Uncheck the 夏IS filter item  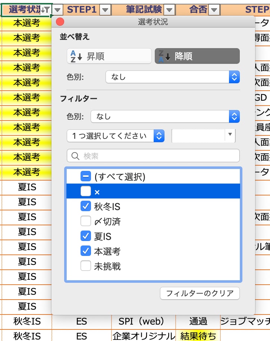(x=86, y=236)
